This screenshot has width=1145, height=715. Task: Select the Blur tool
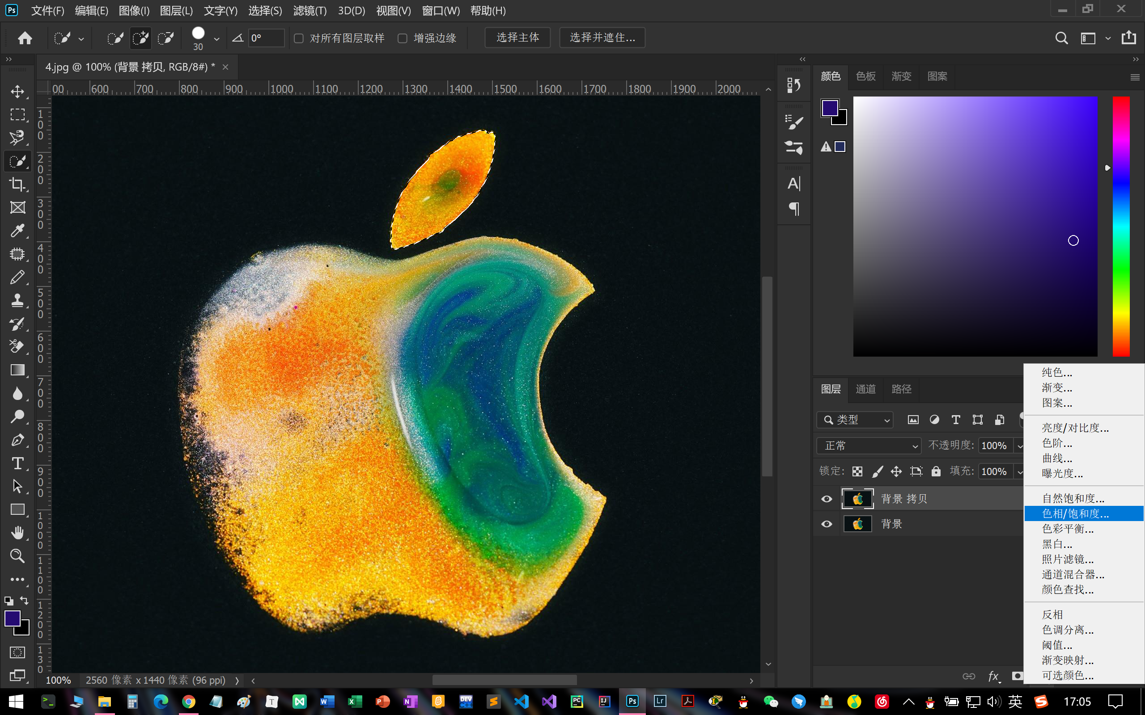click(x=17, y=393)
